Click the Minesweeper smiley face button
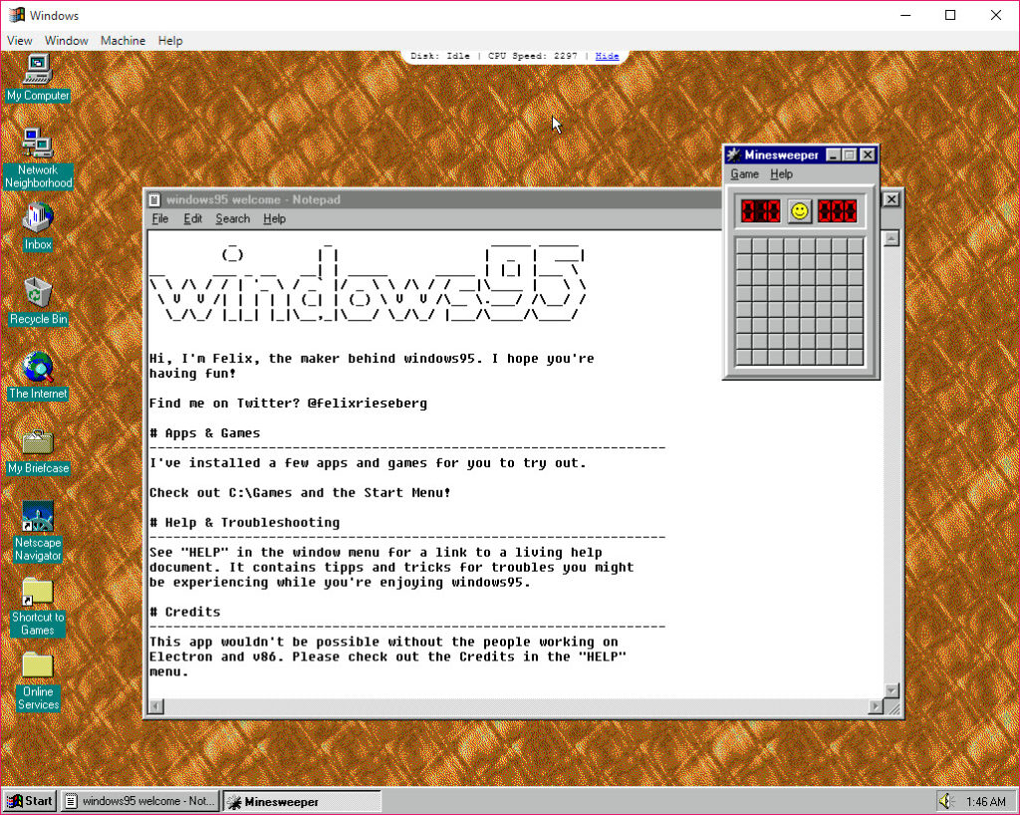Image resolution: width=1020 pixels, height=815 pixels. [799, 211]
